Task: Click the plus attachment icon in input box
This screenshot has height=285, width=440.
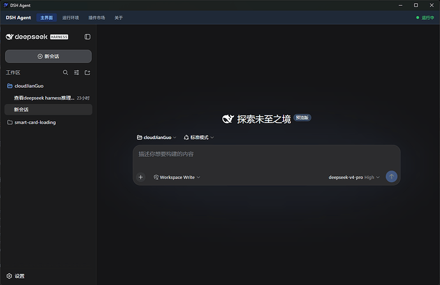Action: 140,177
